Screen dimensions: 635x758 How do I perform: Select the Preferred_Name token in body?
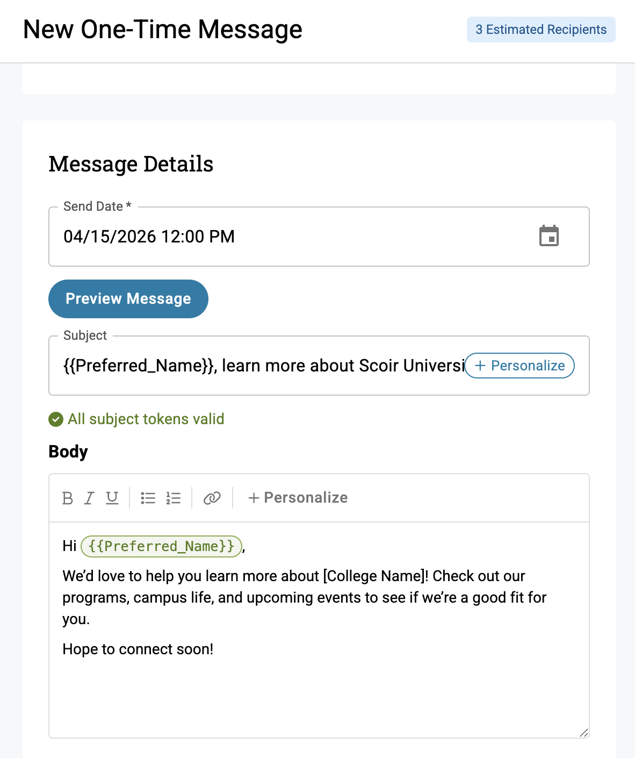click(x=161, y=546)
